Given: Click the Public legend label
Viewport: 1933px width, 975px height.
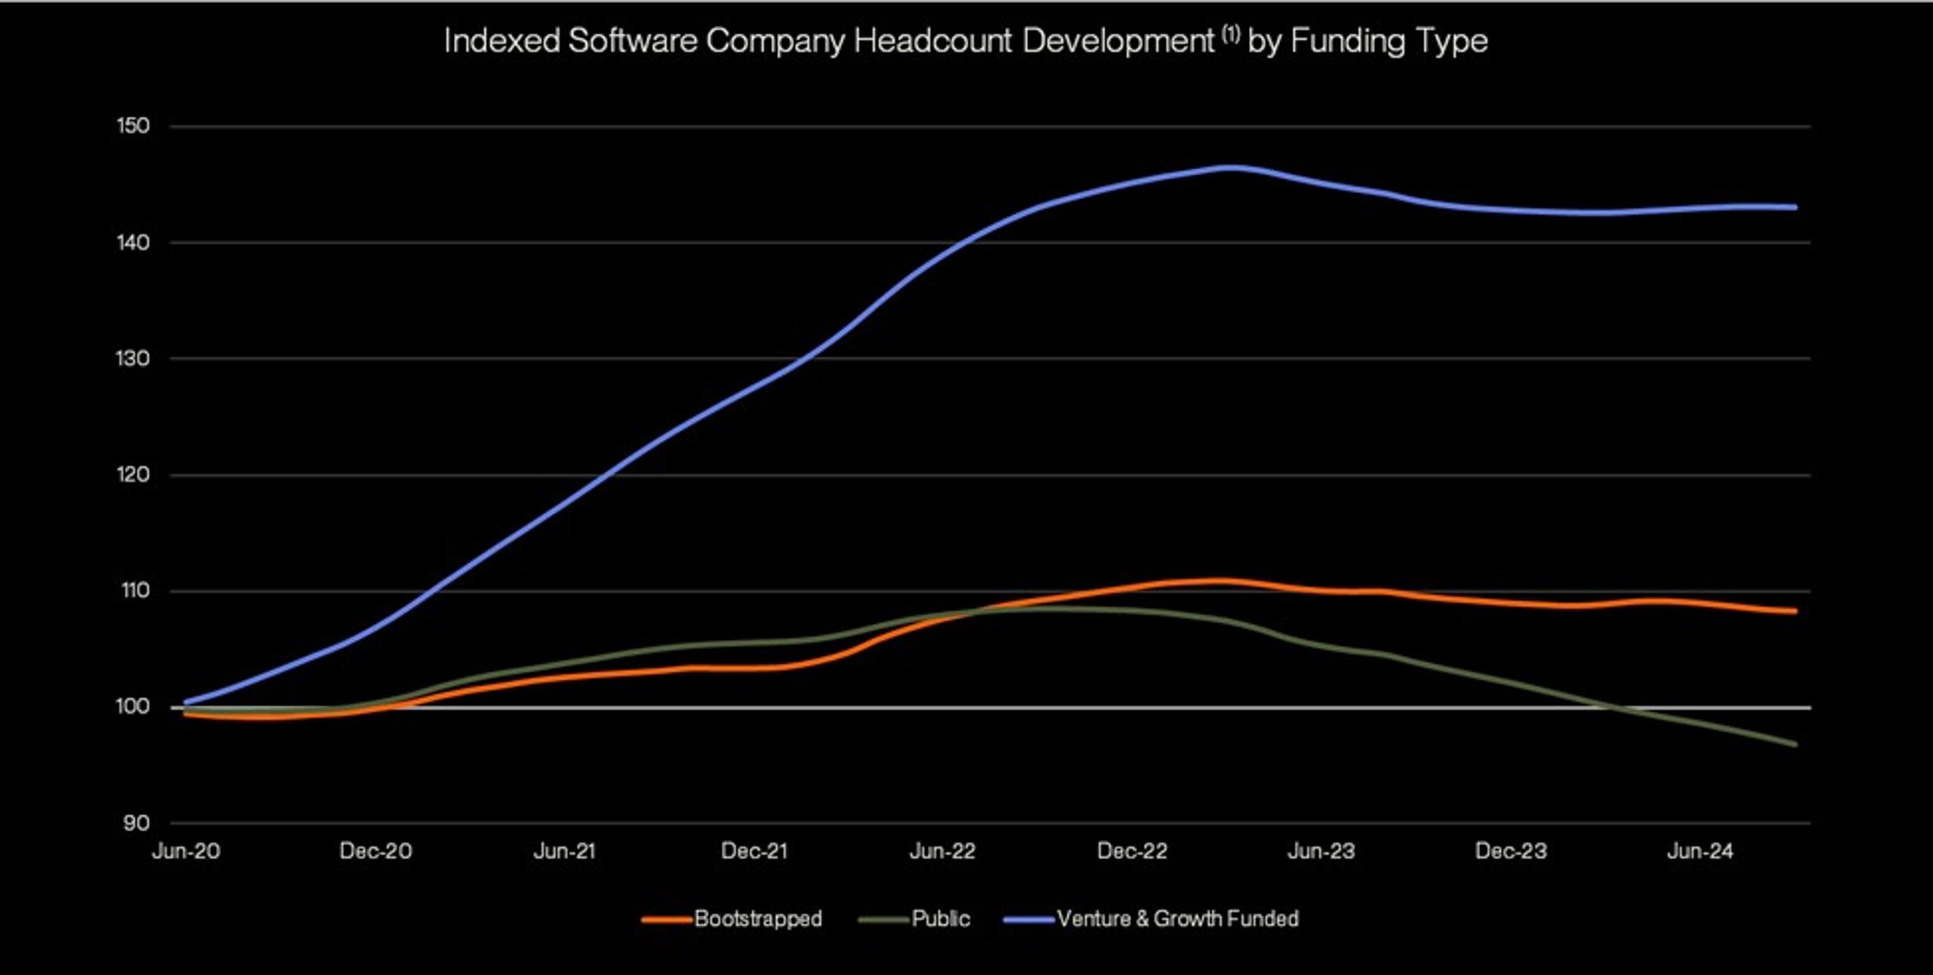Looking at the screenshot, I should (x=940, y=918).
